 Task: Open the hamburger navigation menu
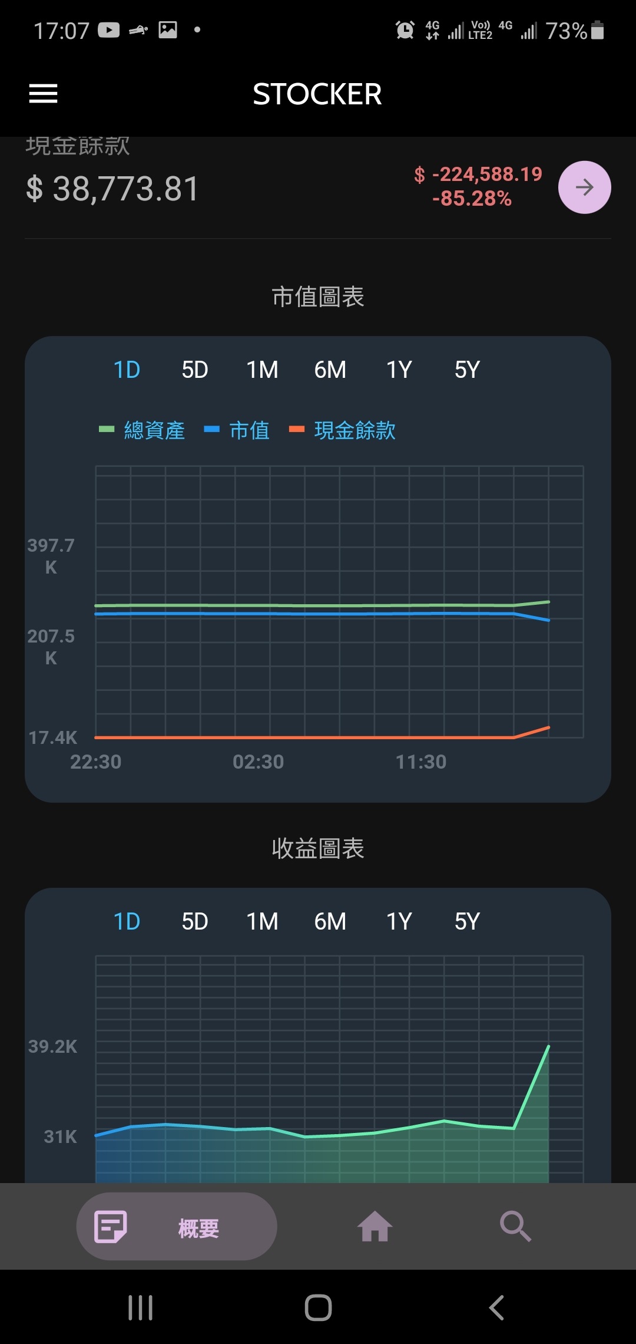[x=44, y=94]
